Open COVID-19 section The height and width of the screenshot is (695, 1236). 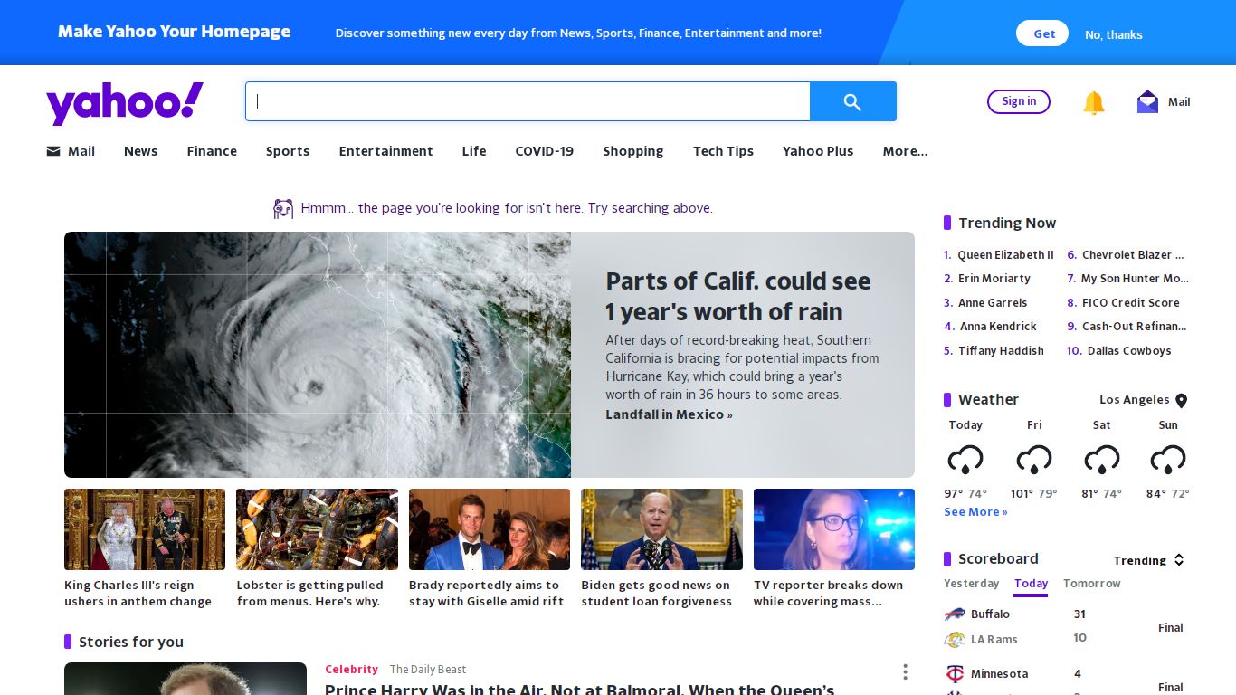[545, 151]
